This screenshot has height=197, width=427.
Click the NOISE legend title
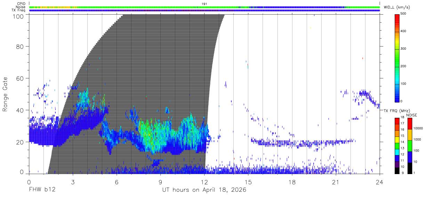coord(411,115)
